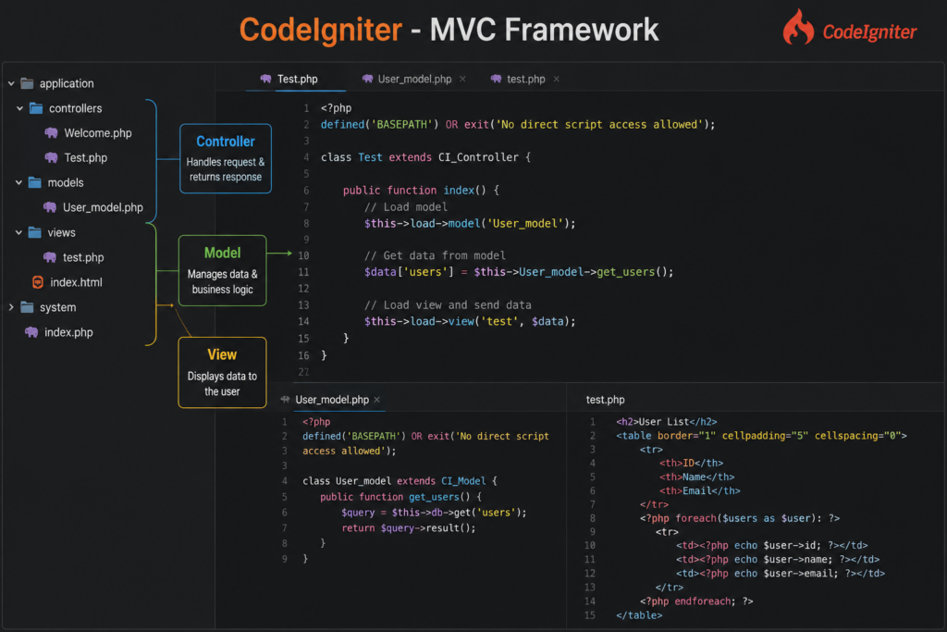Screen dimensions: 947x632
Task: Collapse the application folder chevron
Action: pos(11,83)
